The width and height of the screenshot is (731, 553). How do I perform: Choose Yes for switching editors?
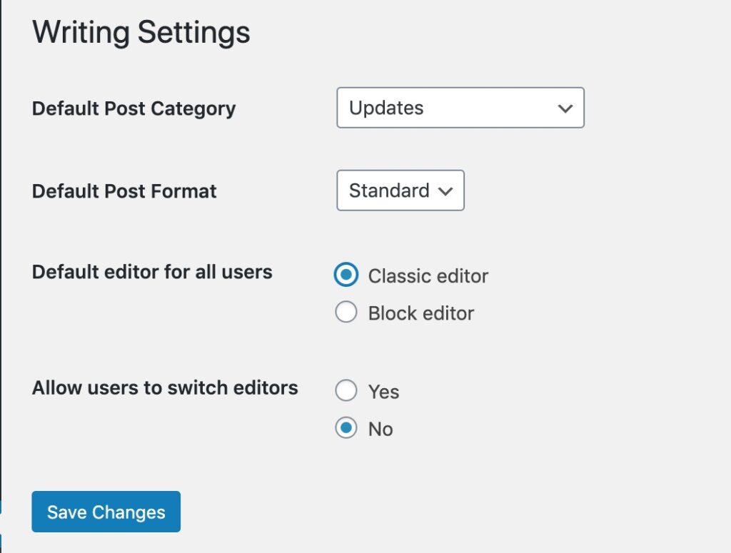pyautogui.click(x=346, y=390)
